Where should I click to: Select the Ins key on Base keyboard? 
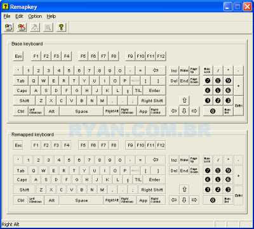click(174, 70)
